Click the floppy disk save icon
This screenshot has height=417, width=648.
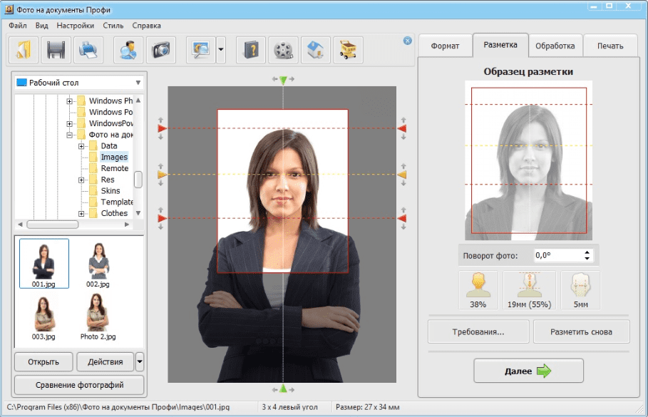tap(57, 50)
